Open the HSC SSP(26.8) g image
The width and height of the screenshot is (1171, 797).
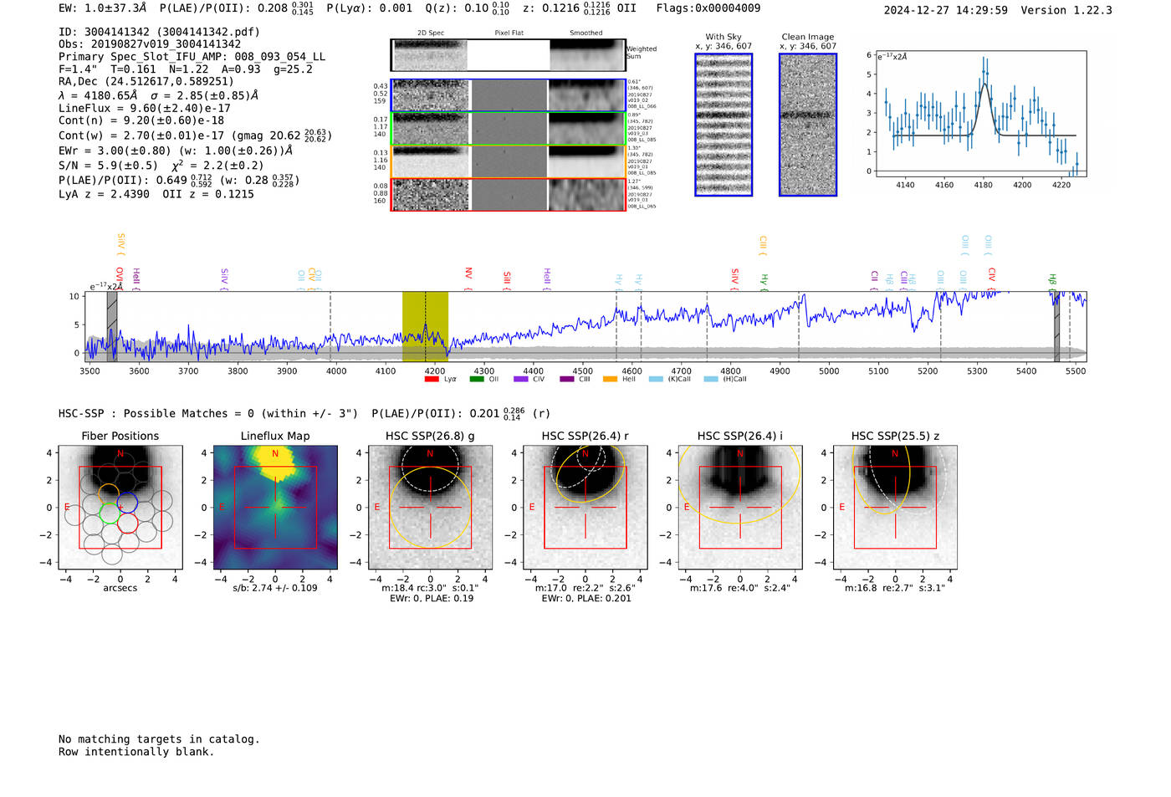pyautogui.click(x=430, y=508)
